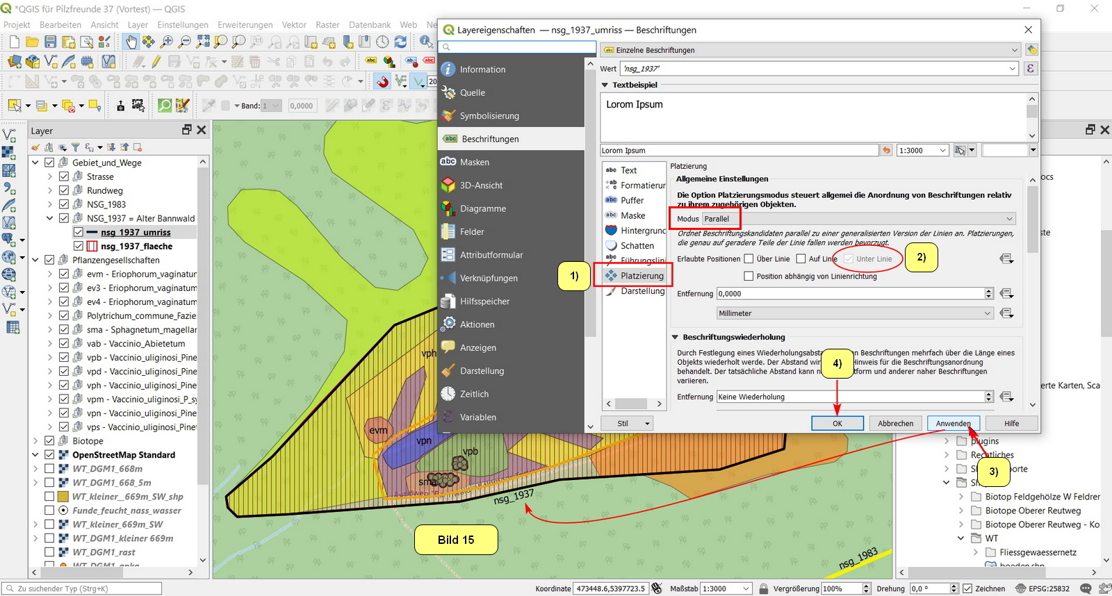
Task: Click the Lorom Ipsum sample text field
Action: point(739,151)
